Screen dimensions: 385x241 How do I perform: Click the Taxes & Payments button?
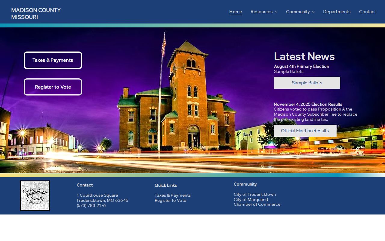53,60
